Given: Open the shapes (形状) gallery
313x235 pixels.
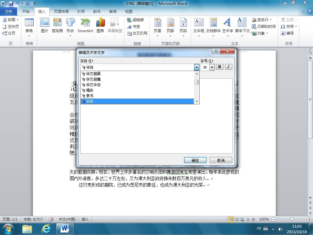Looking at the screenshot, I should pyautogui.click(x=70, y=28).
